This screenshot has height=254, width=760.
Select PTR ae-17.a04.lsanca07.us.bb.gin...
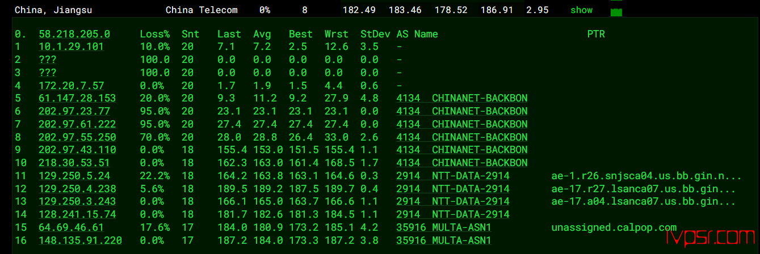pyautogui.click(x=644, y=202)
